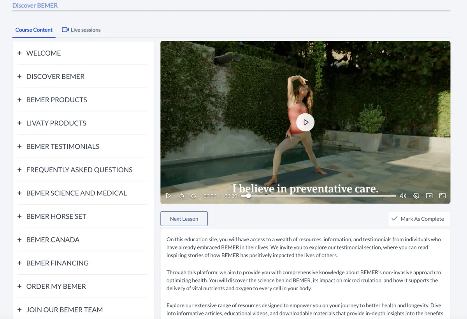Click the camera icon beside Live sessions
467x319 pixels.
[65, 30]
